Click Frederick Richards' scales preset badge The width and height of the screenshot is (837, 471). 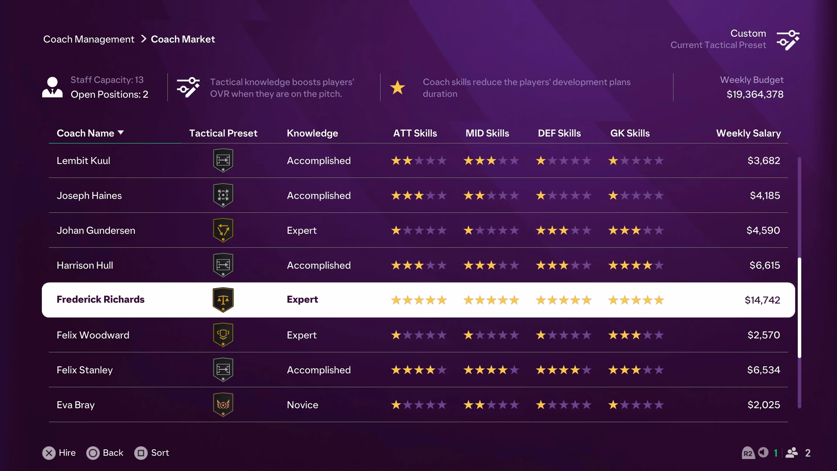tap(223, 300)
